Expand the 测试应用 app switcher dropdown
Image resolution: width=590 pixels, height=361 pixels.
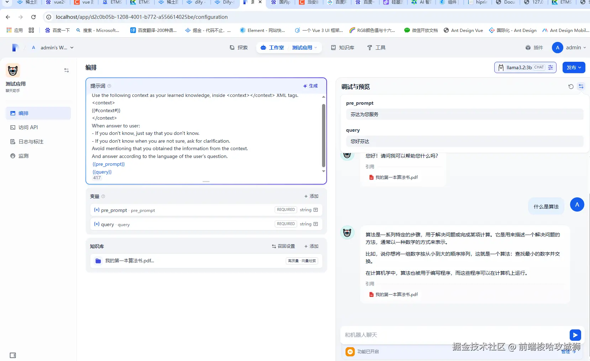tap(305, 48)
